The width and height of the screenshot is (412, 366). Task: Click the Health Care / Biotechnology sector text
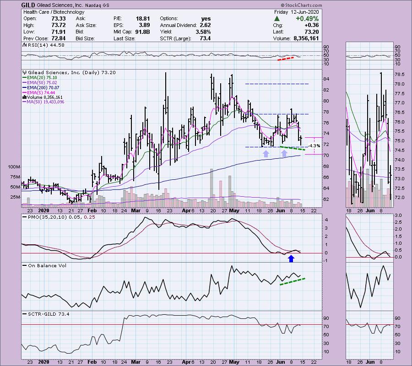47,12
